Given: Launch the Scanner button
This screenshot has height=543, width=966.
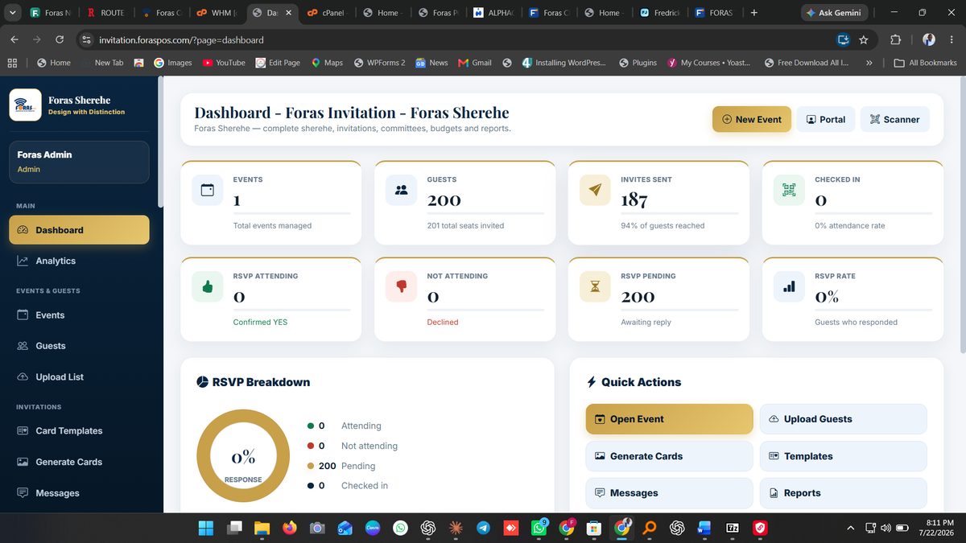Looking at the screenshot, I should [x=895, y=119].
